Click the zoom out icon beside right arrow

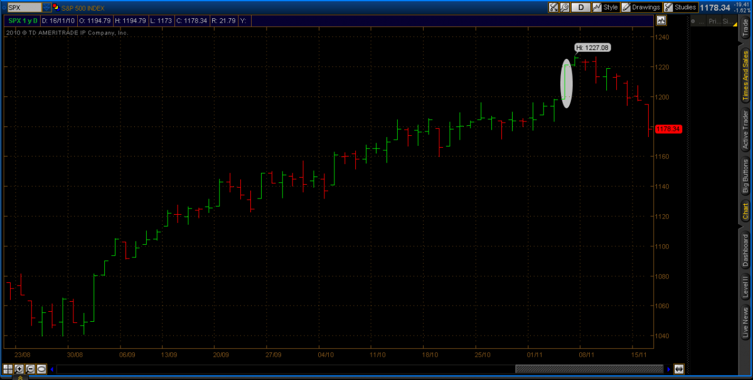(x=679, y=369)
